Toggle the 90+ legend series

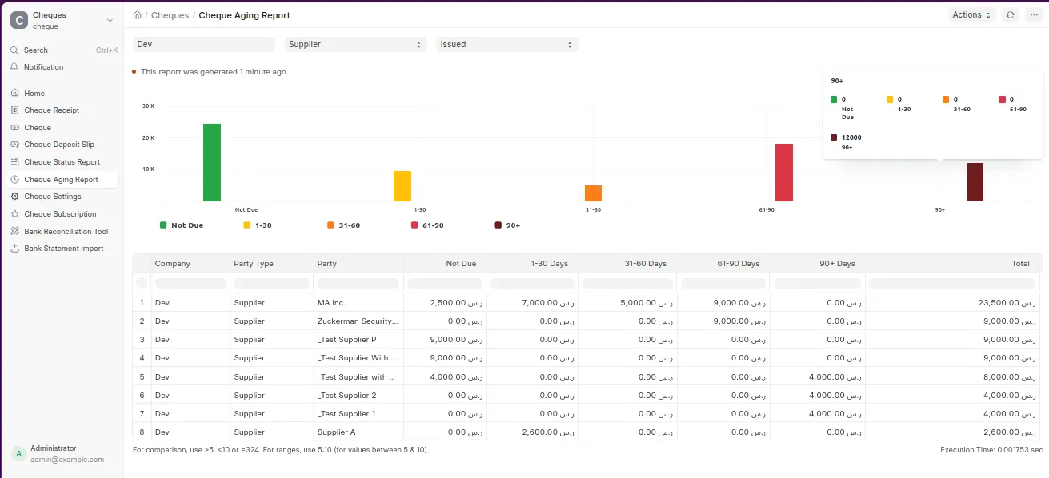(508, 225)
